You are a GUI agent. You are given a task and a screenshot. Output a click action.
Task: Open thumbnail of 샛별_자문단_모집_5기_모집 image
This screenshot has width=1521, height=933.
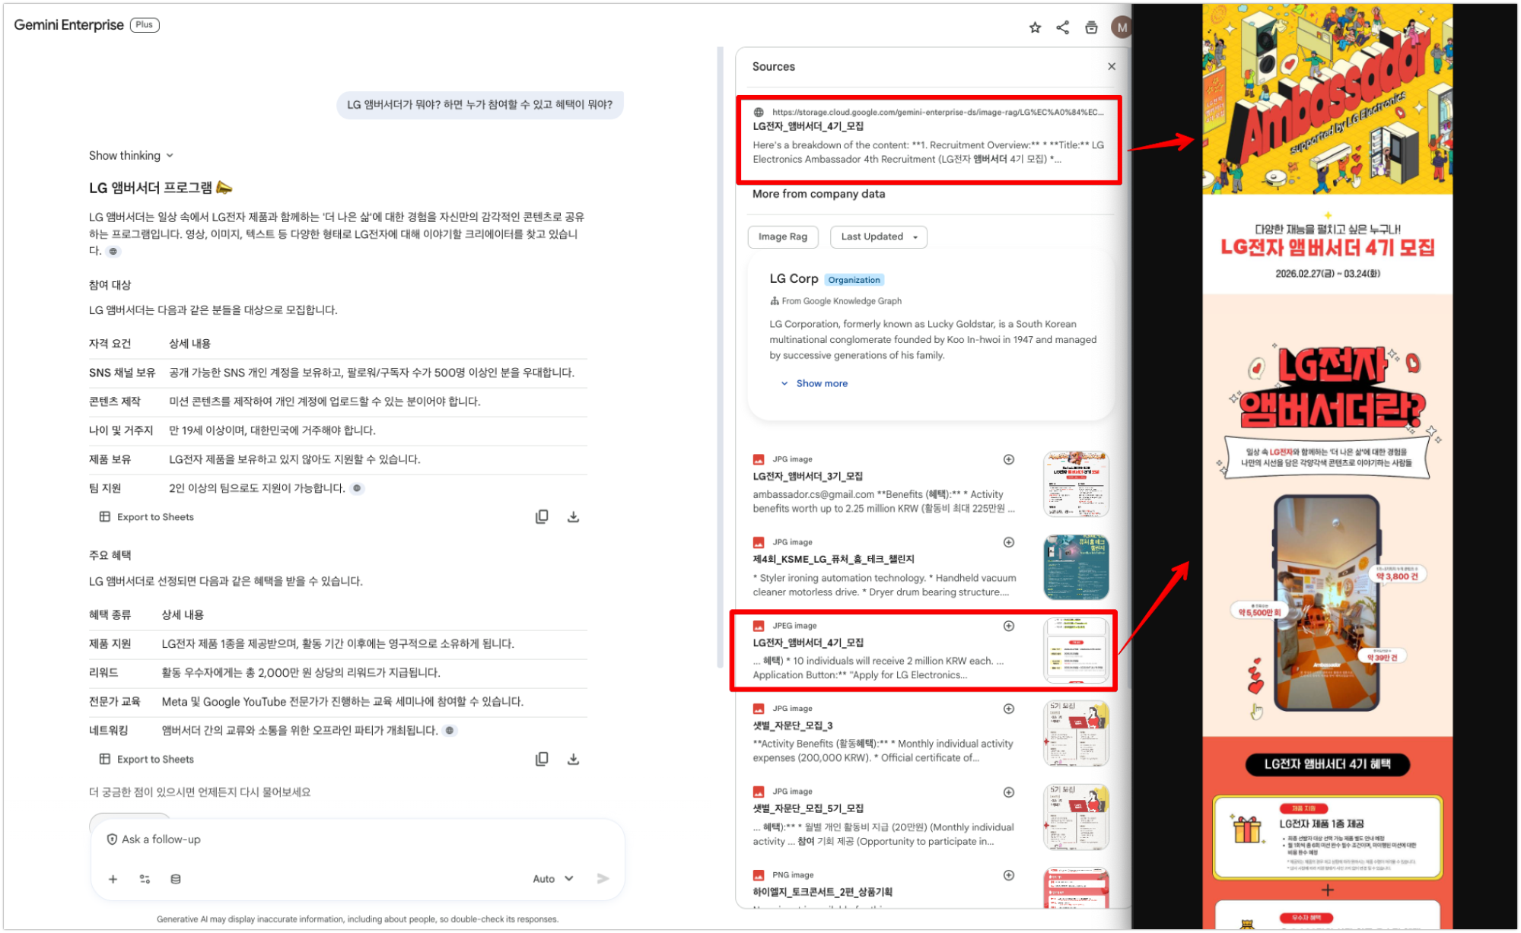pos(1076,817)
